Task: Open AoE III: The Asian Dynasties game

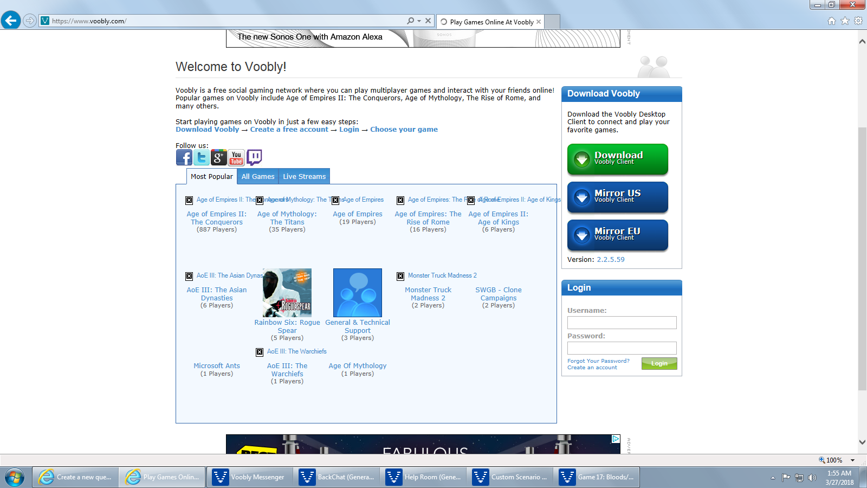Action: pos(217,294)
